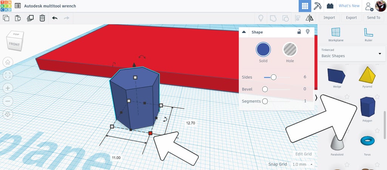
Task: Toggle the shape lock icon
Action: click(x=299, y=32)
